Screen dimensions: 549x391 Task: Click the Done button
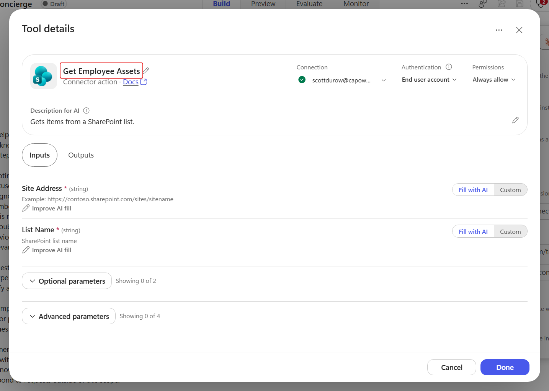coord(505,367)
